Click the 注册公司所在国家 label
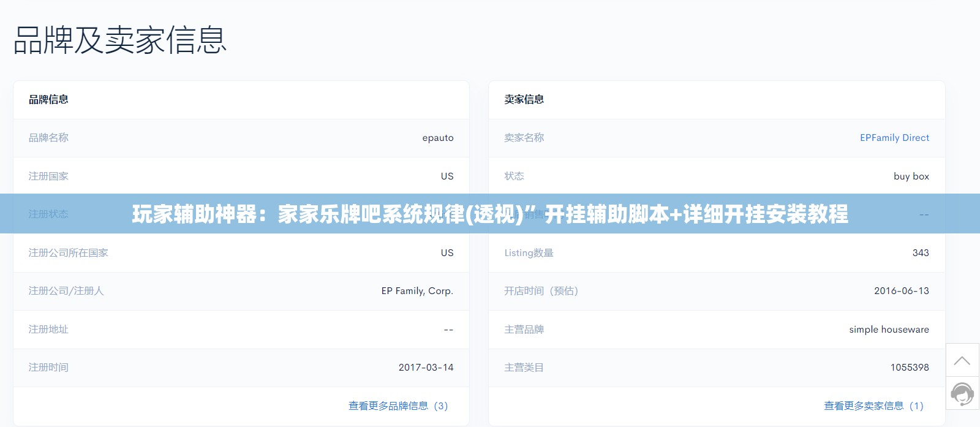The width and height of the screenshot is (980, 427). 68,252
